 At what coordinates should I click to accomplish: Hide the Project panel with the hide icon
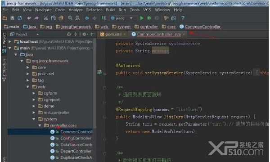[92, 34]
